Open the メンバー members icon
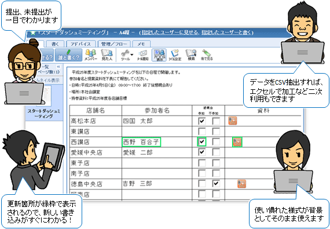This screenshot has width=330, height=229. click(x=91, y=54)
